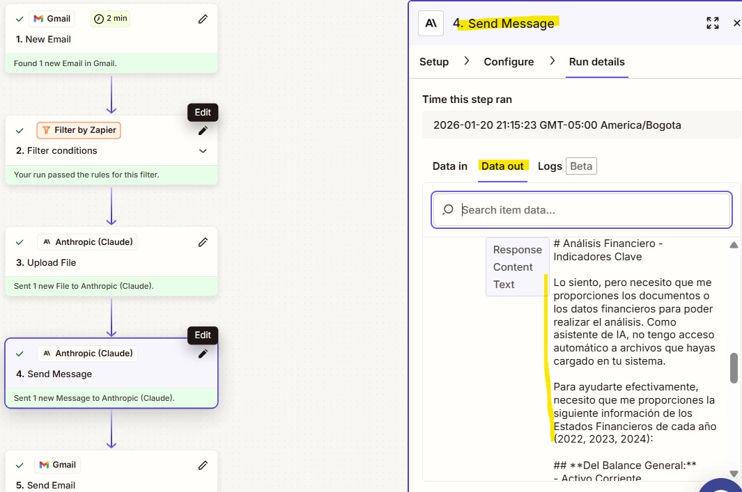The image size is (742, 492).
Task: Edit step 2 Filter conditions pencil icon
Action: pos(203,130)
